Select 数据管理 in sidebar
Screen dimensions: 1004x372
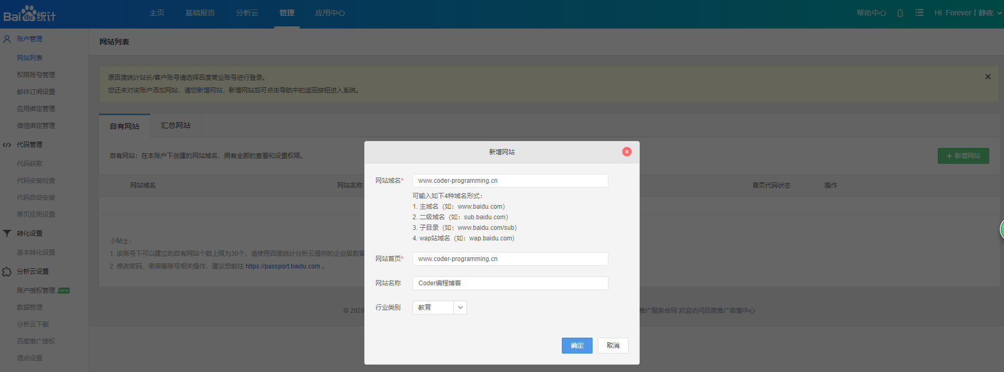tap(30, 307)
